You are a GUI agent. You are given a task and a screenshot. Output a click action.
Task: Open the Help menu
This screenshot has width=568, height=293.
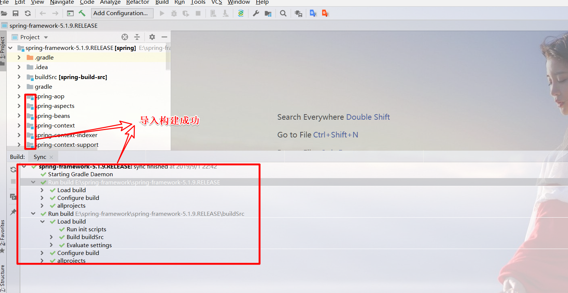point(262,2)
